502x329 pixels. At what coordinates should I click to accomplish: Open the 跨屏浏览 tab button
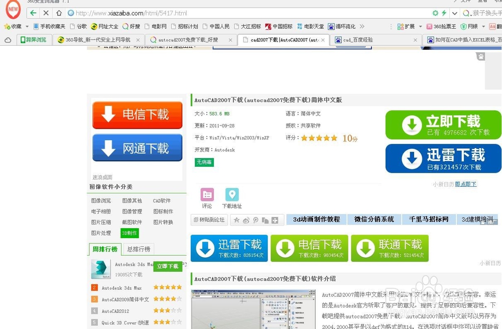(x=33, y=40)
